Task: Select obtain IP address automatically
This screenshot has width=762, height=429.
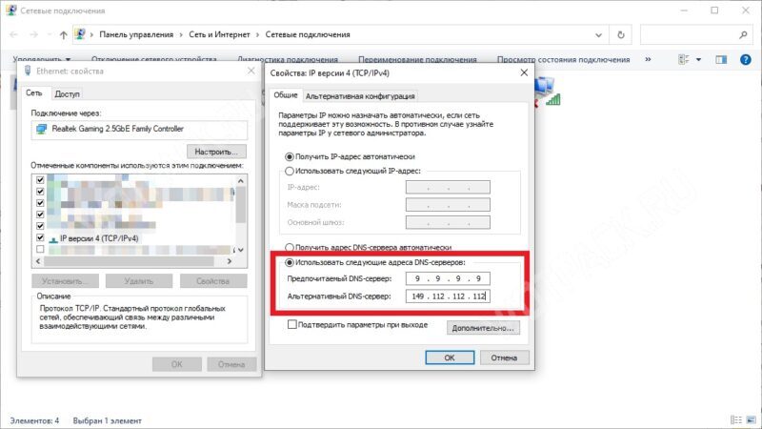Action: tap(290, 156)
